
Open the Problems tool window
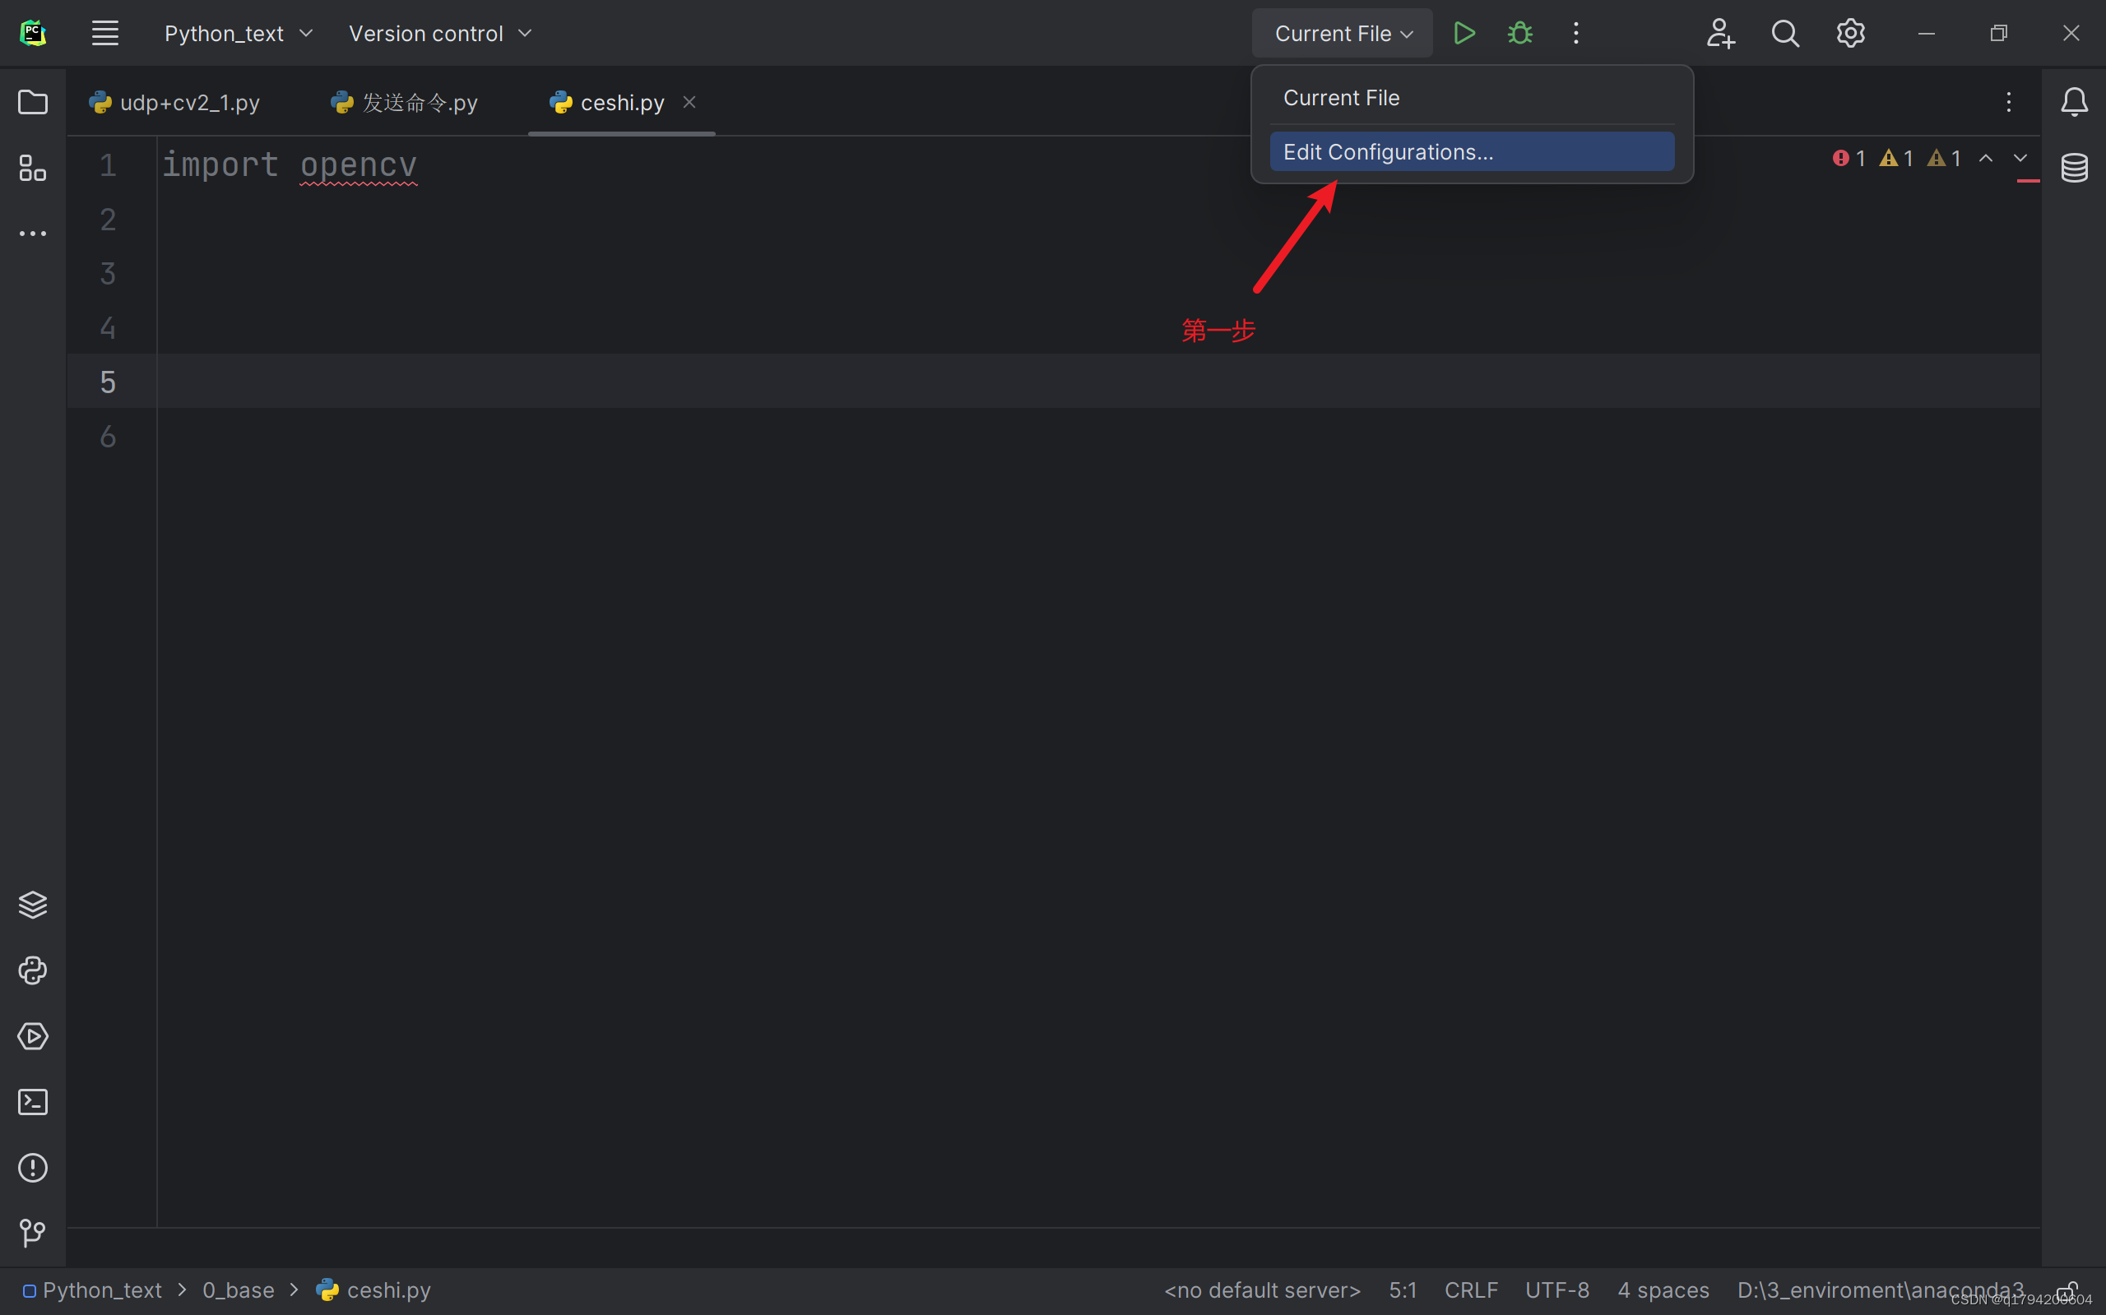32,1167
